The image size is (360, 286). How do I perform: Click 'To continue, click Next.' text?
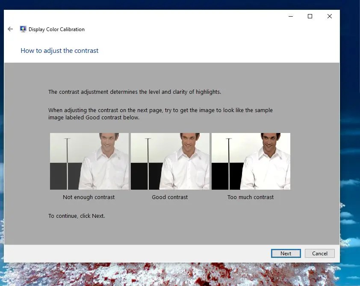(x=77, y=216)
